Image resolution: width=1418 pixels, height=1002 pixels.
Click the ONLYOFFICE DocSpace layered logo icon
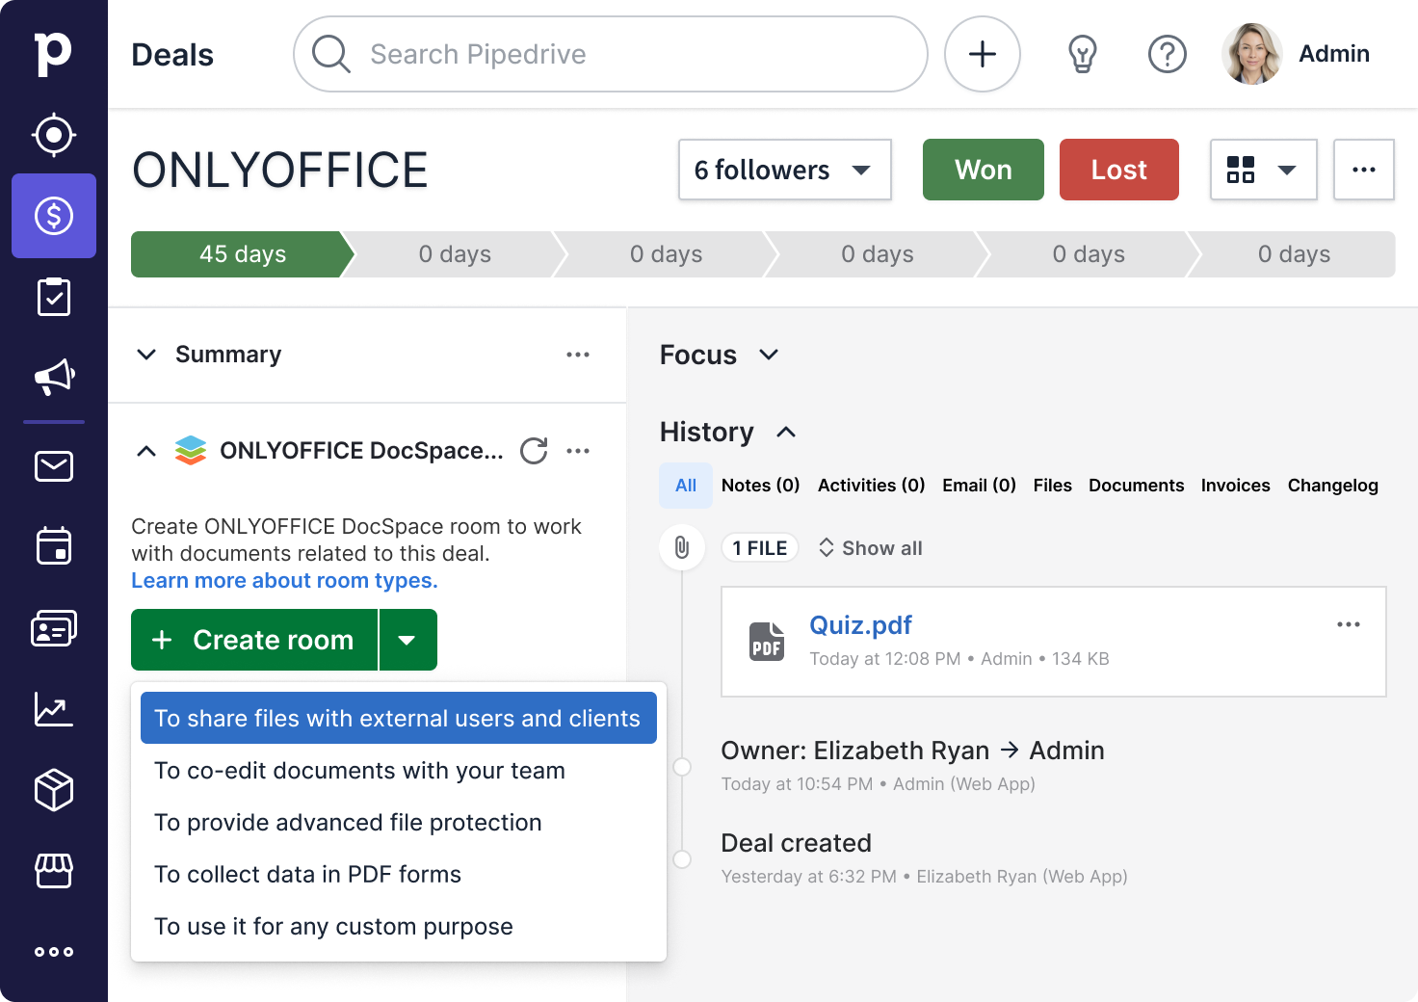click(191, 450)
